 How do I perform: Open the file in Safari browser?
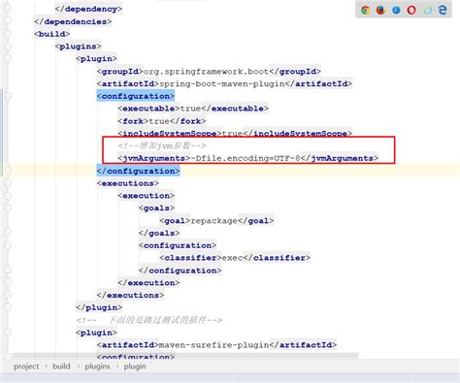tap(396, 10)
